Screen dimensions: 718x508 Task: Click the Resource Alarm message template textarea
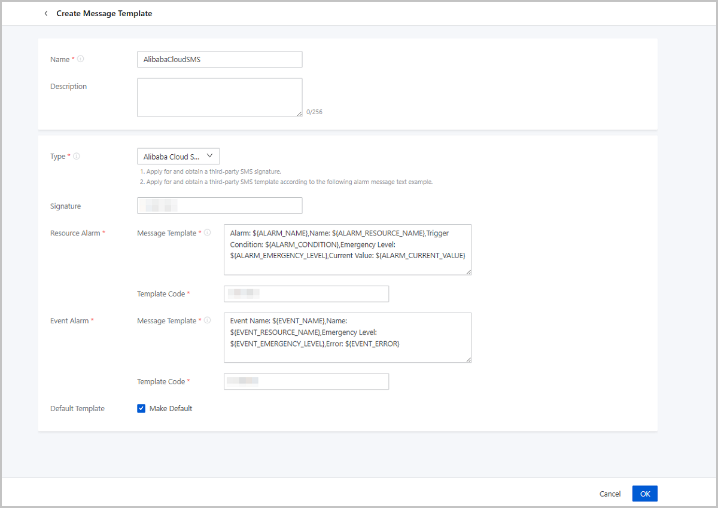pyautogui.click(x=348, y=250)
